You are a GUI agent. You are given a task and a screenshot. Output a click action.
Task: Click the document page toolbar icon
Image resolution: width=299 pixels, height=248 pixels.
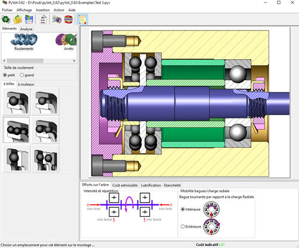43,20
